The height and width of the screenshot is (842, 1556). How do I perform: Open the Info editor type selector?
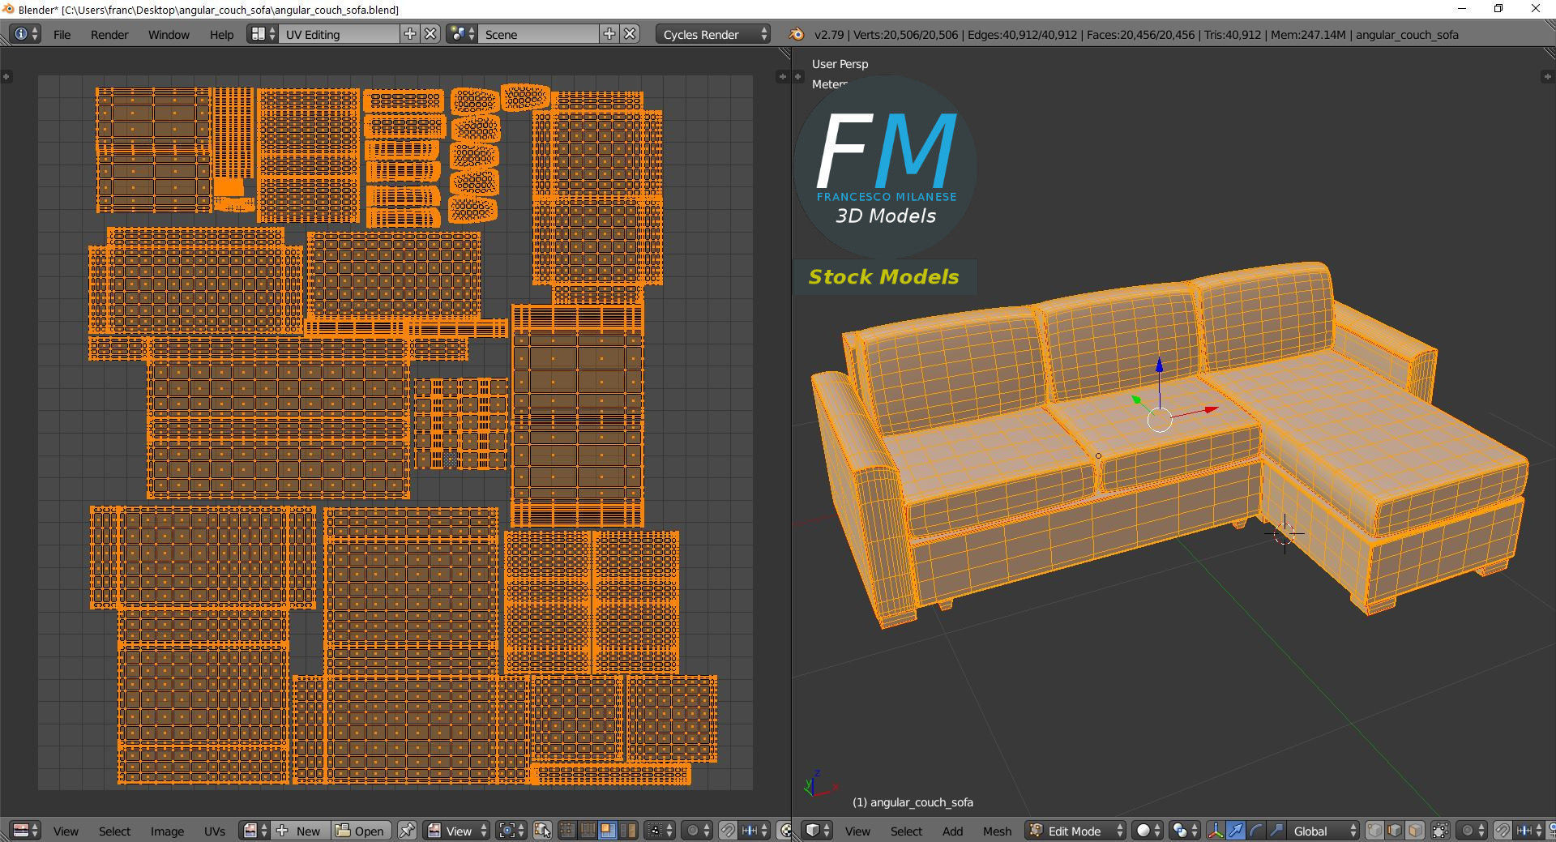[x=25, y=34]
